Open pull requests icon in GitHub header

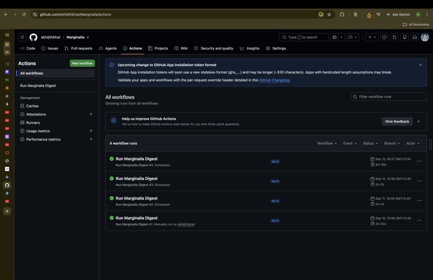pos(394,37)
